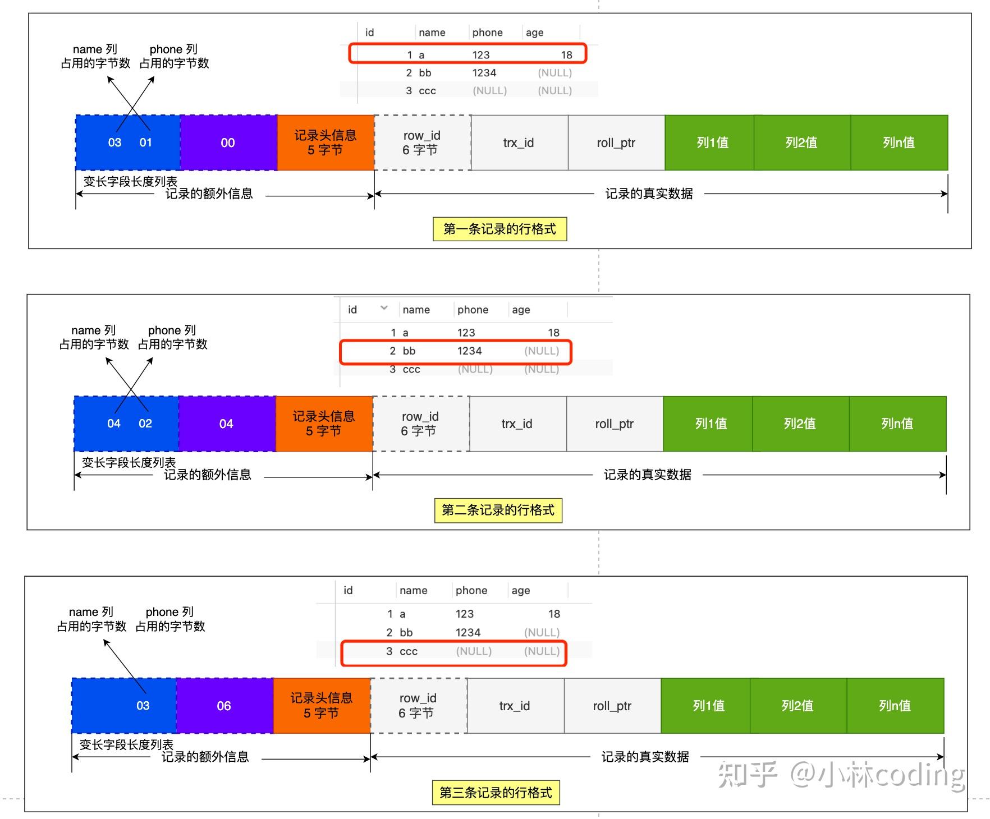Click row_id 6 字节 box in 第二条记录 diagram
990x819 pixels.
tap(420, 424)
